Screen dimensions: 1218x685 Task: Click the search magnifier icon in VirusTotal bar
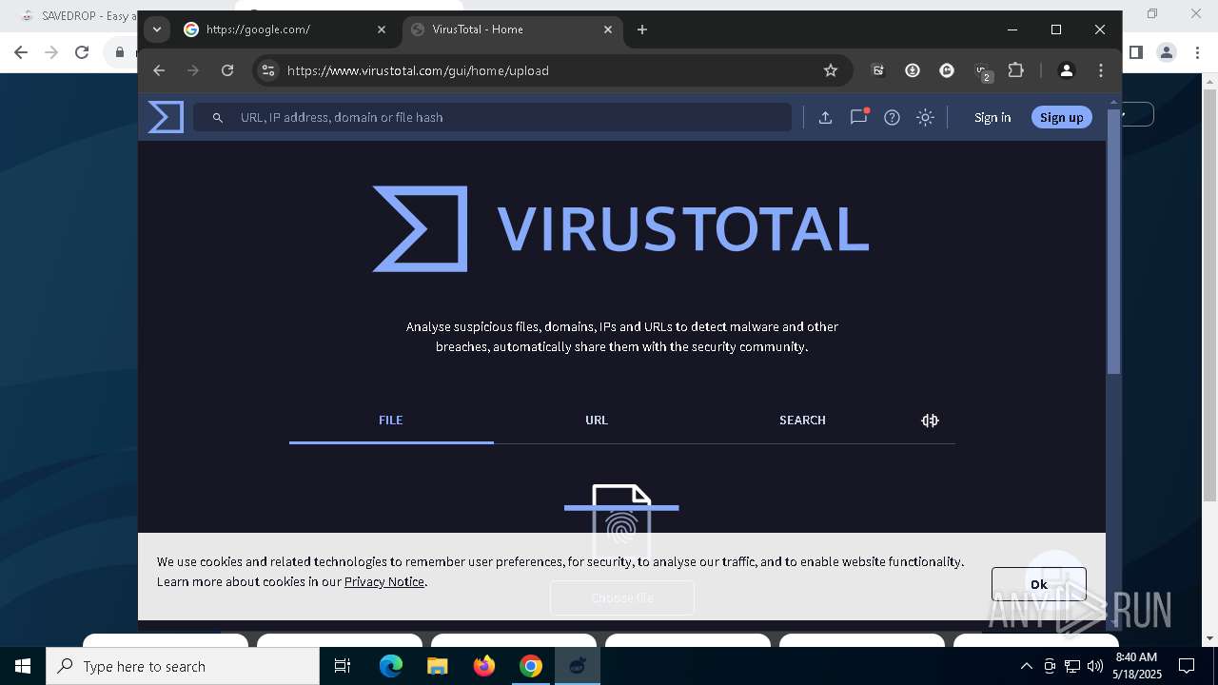pos(218,117)
